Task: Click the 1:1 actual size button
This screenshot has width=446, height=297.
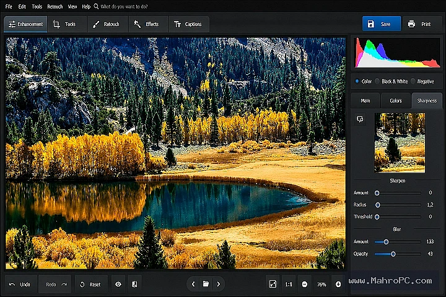Action: [289, 284]
